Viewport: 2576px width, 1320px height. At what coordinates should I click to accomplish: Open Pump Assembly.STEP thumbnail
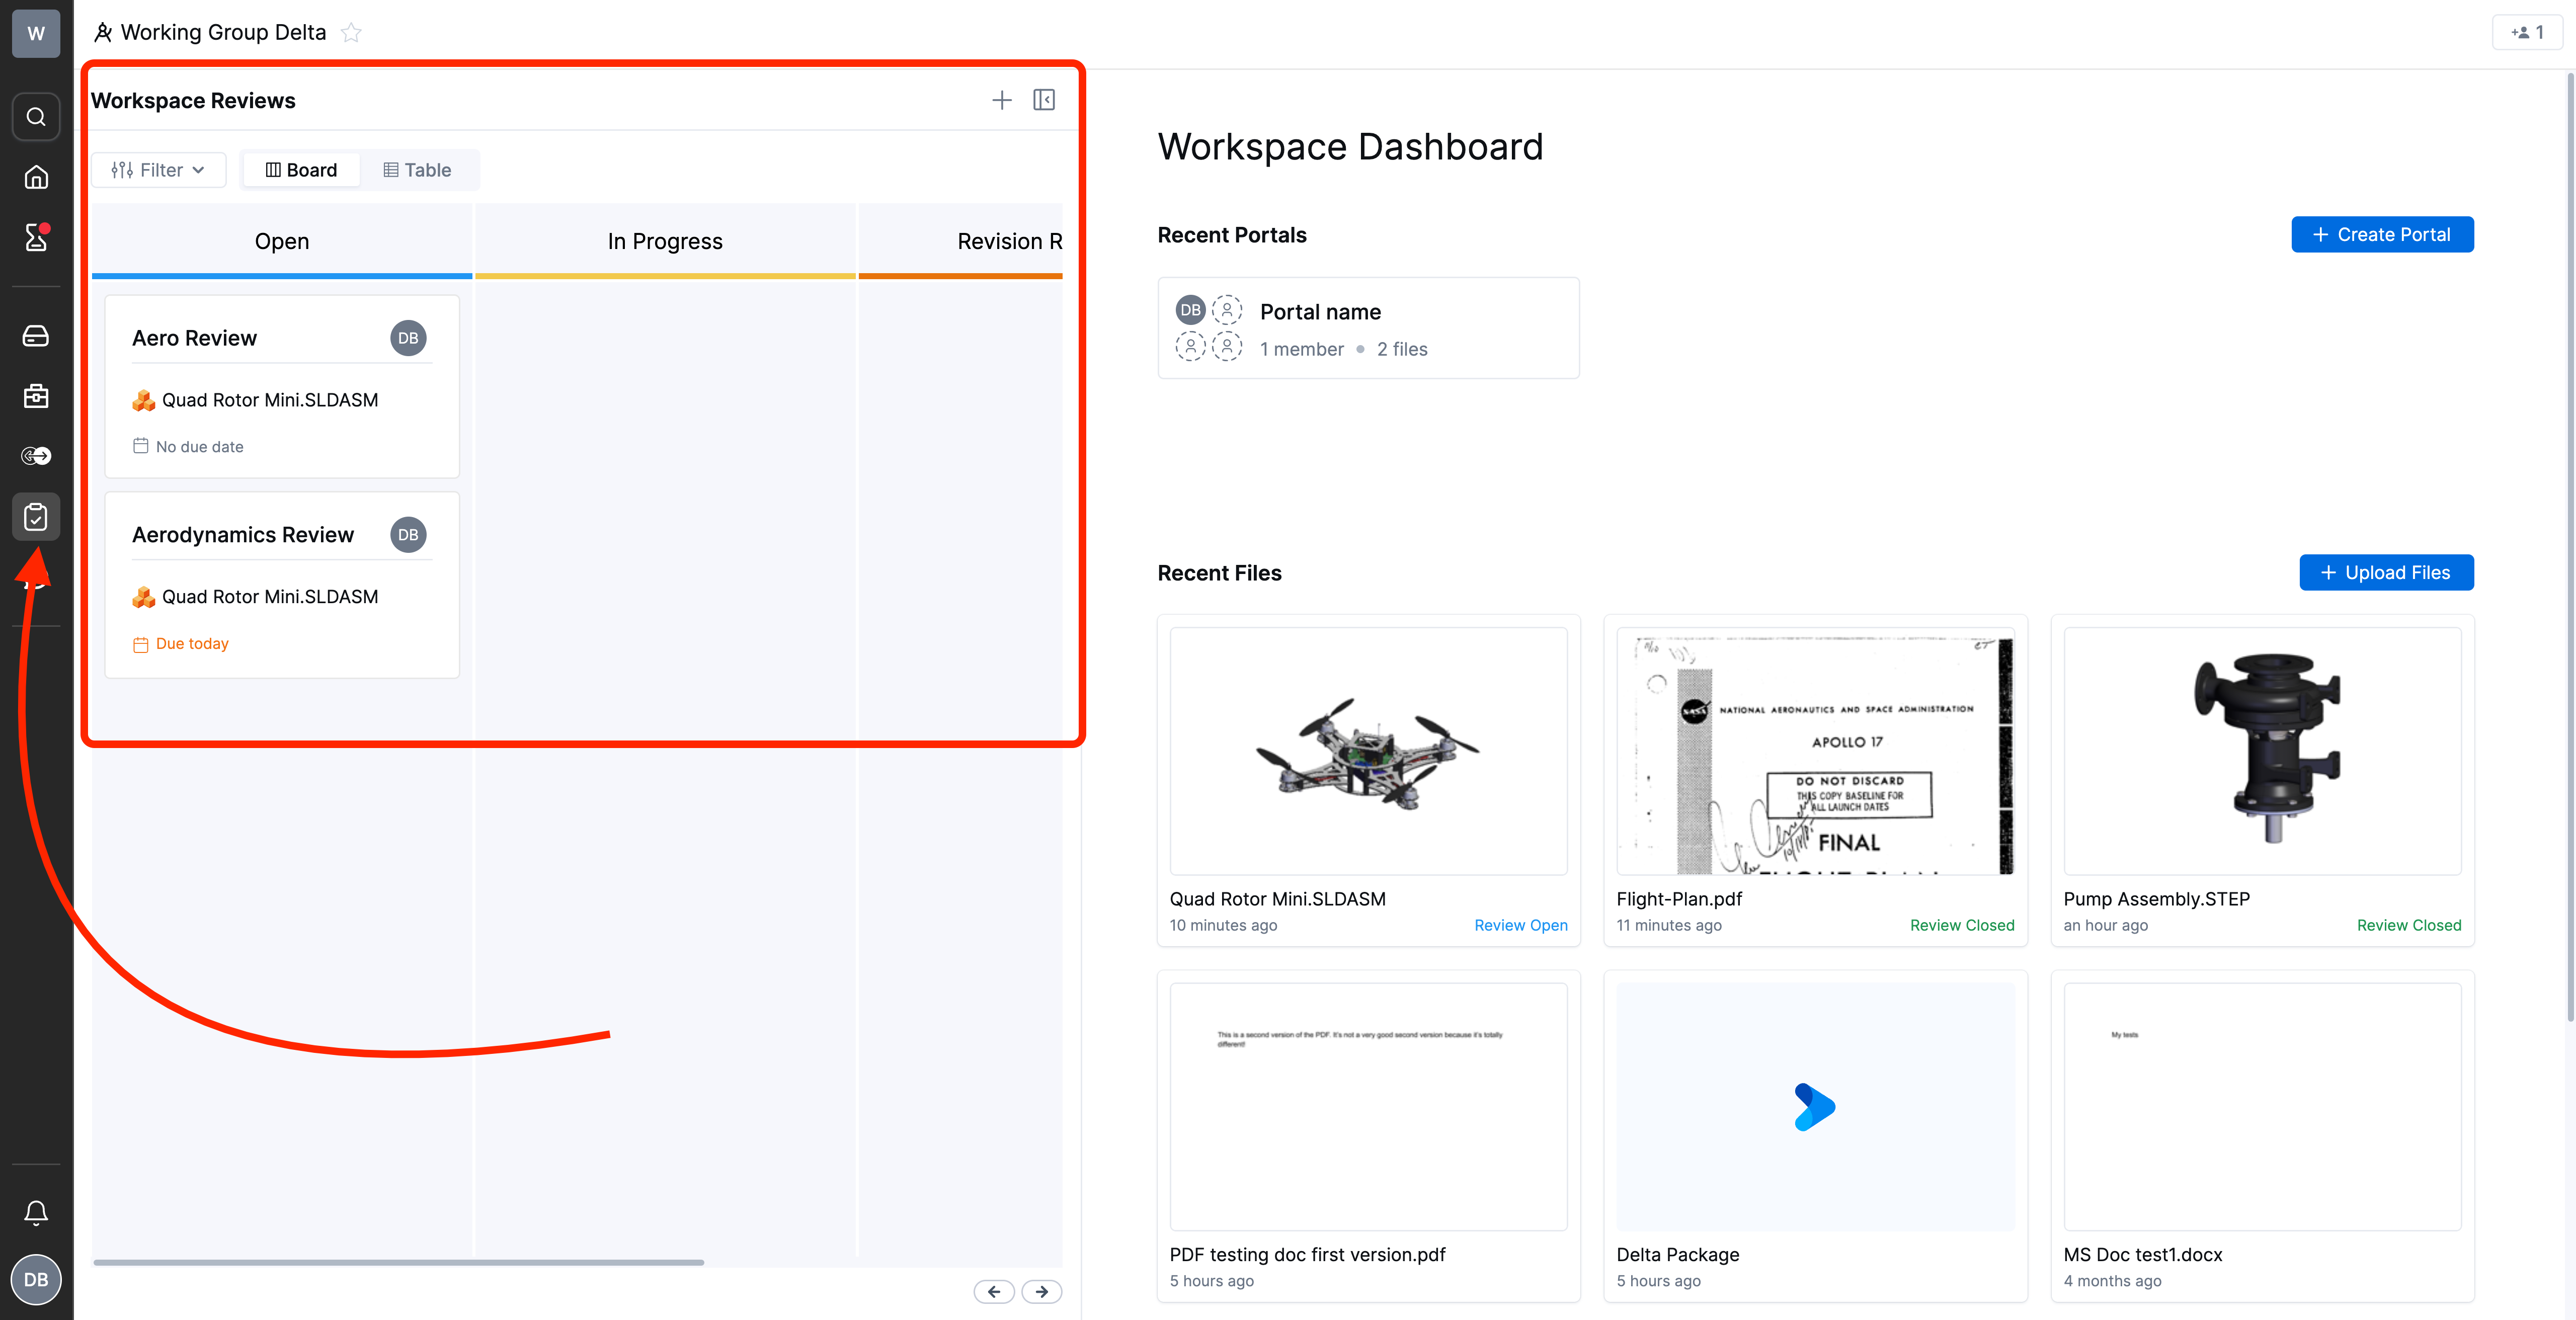(2262, 751)
